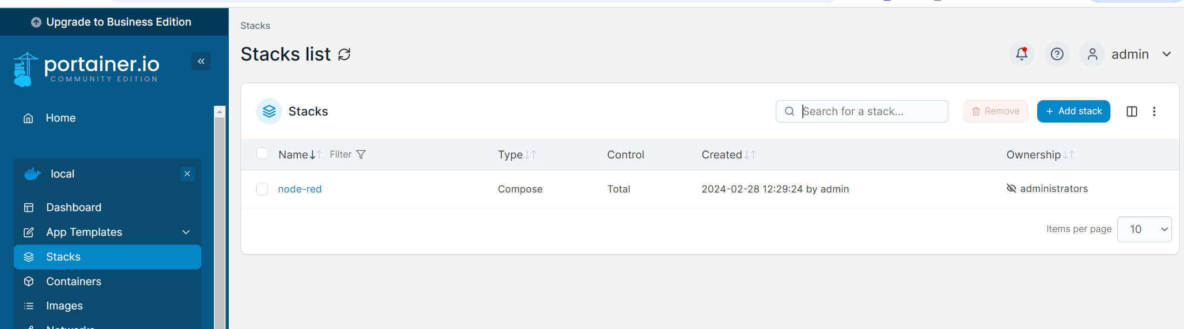Toggle the select-all stacks checkbox
The width and height of the screenshot is (1184, 329).
pos(262,154)
